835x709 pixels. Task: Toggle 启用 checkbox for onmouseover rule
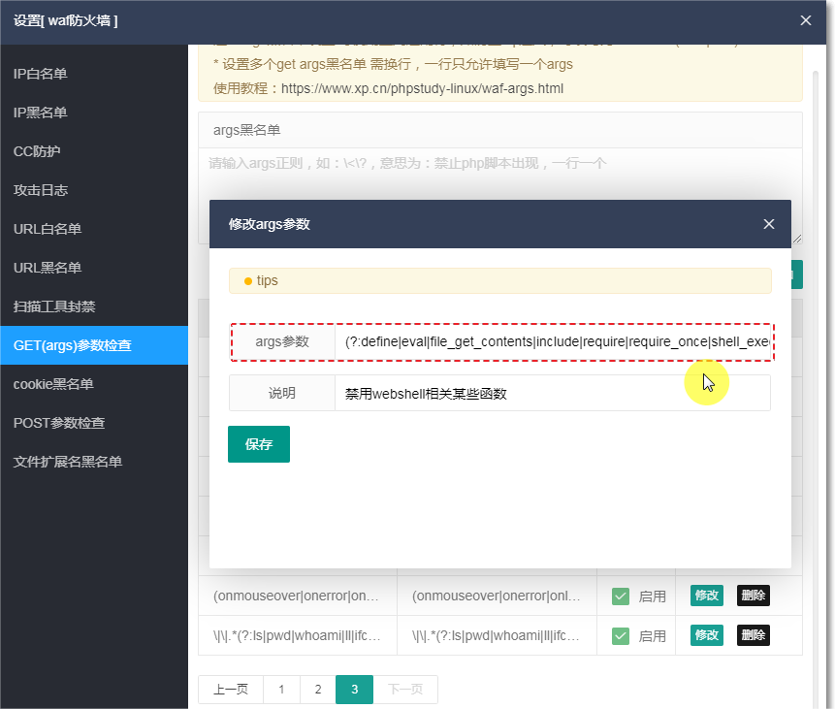[x=621, y=596]
